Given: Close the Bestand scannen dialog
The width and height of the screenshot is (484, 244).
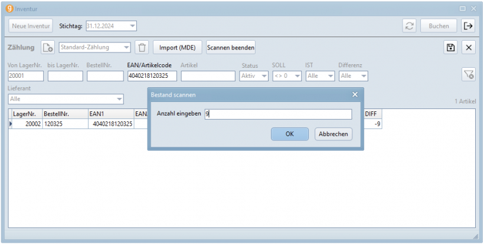Looking at the screenshot, I should 355,94.
